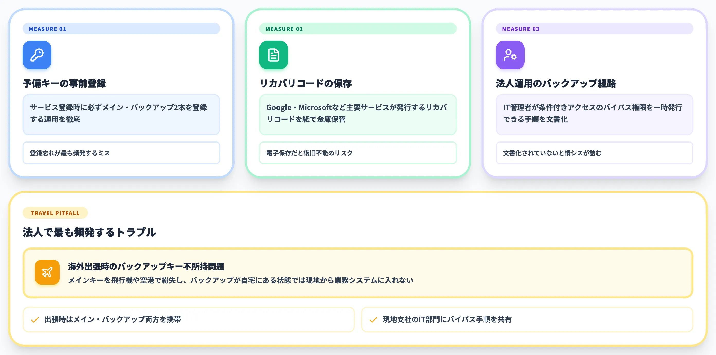Viewport: 716px width, 355px height.
Task: Click checkmark beside 出張時はメイン・バックアップ両方を携帯
Action: (x=35, y=320)
